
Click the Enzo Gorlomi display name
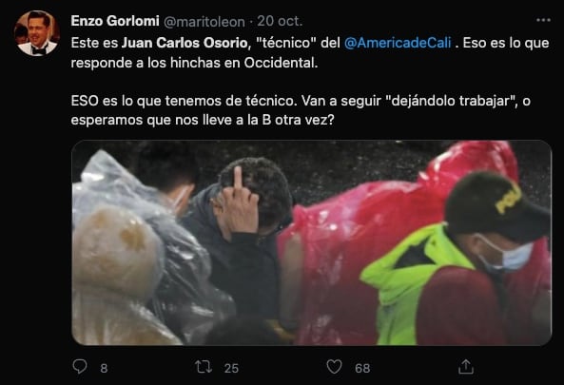(x=115, y=21)
